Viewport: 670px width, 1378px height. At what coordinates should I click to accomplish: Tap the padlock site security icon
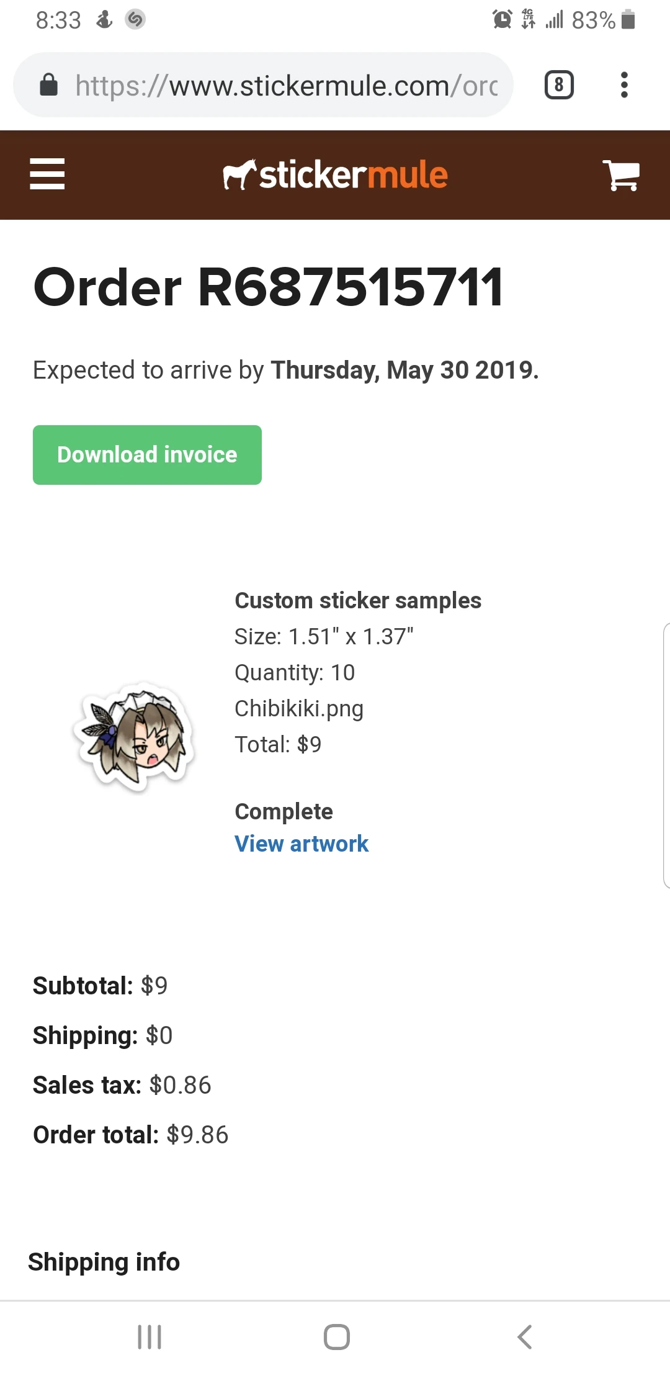point(48,85)
